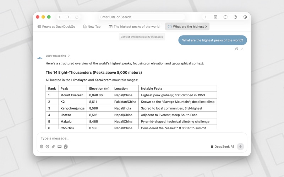Open the chat bubble icon in toolbar
This screenshot has width=284, height=177.
225,17
